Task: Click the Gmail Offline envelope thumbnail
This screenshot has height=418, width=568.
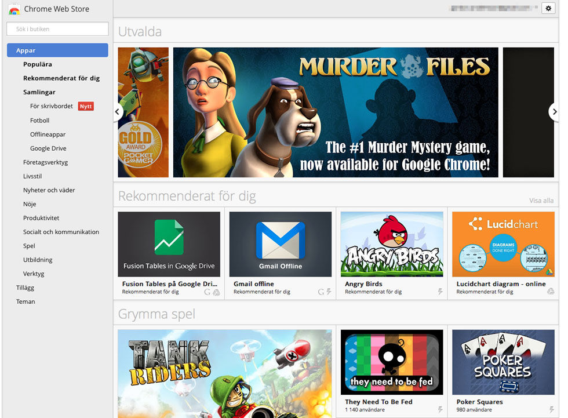Action: click(281, 244)
